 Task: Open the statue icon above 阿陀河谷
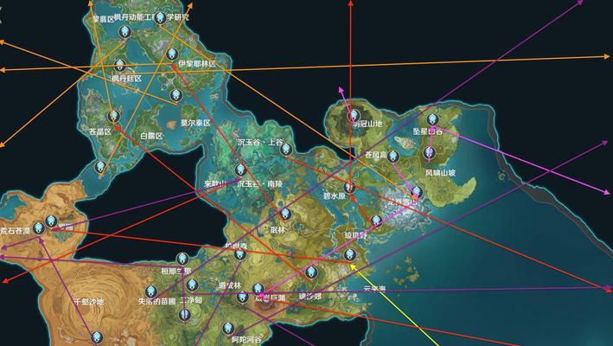tap(228, 329)
